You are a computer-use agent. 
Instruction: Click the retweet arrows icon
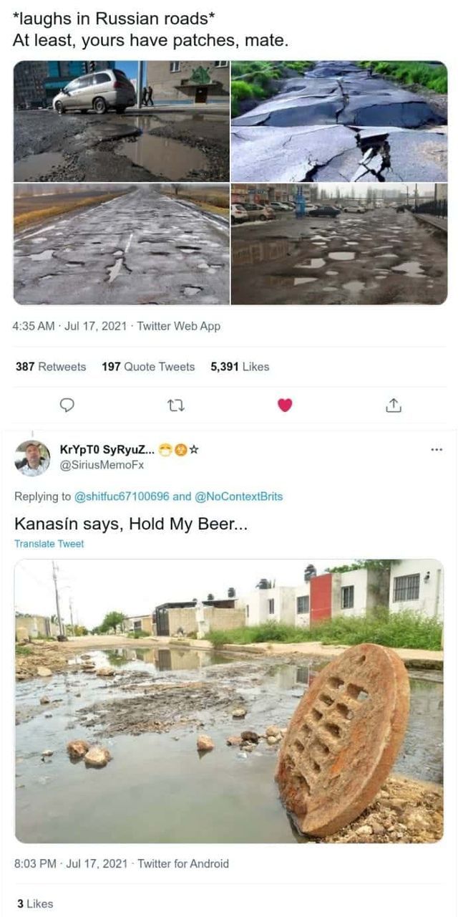[175, 405]
